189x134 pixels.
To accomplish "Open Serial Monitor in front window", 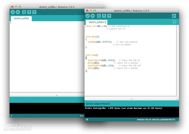I will 174,16.
